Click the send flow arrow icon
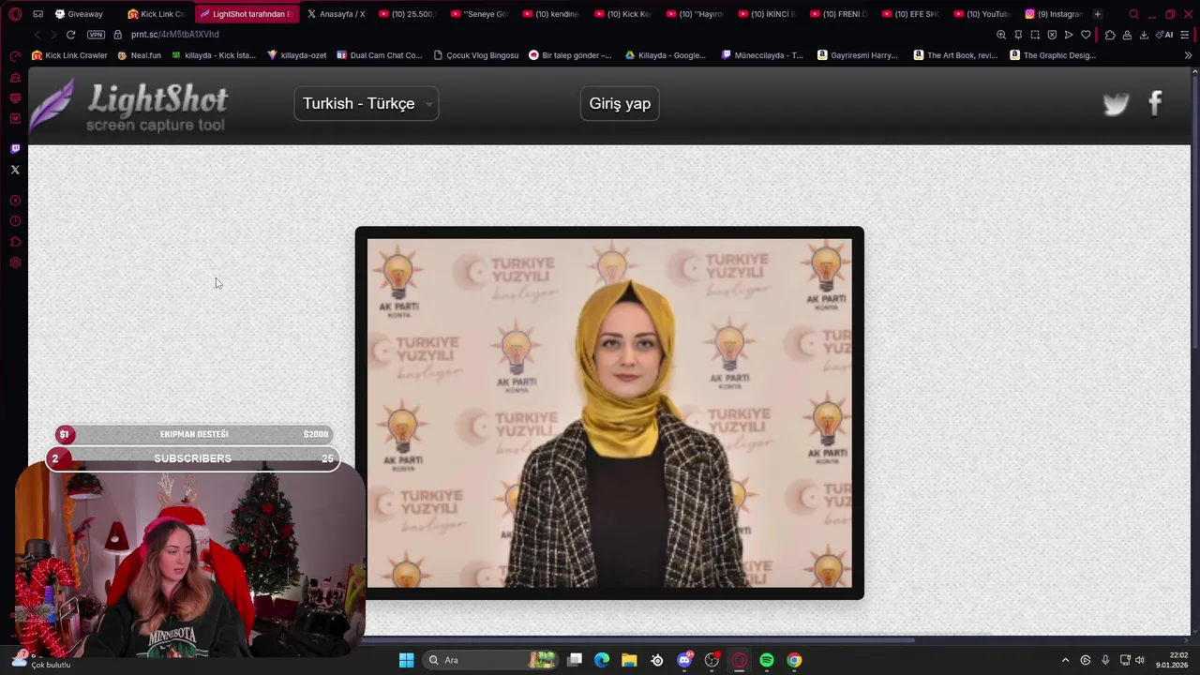This screenshot has width=1200, height=675. 1069,35
